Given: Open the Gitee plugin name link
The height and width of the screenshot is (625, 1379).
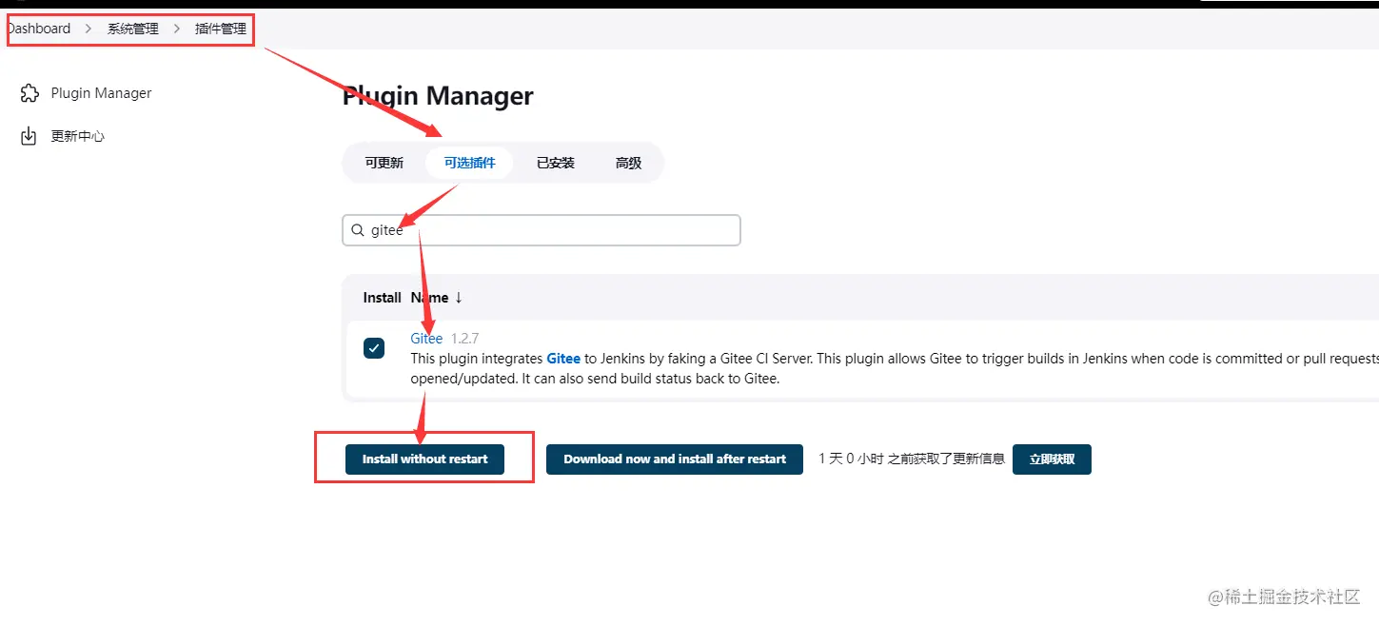Looking at the screenshot, I should pos(426,338).
